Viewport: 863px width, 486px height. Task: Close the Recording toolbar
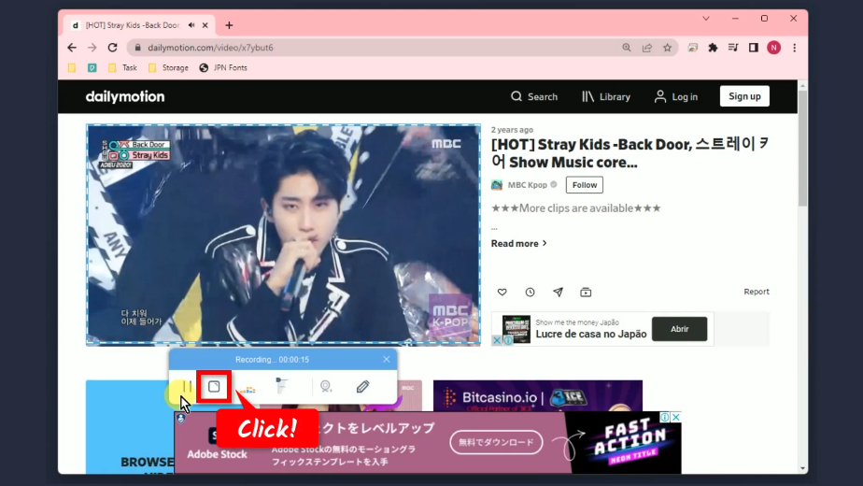387,359
